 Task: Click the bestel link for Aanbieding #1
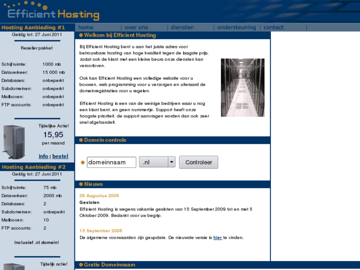[x=60, y=156]
